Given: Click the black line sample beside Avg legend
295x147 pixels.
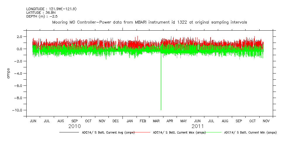Looking at the screenshot, I should (69, 132).
